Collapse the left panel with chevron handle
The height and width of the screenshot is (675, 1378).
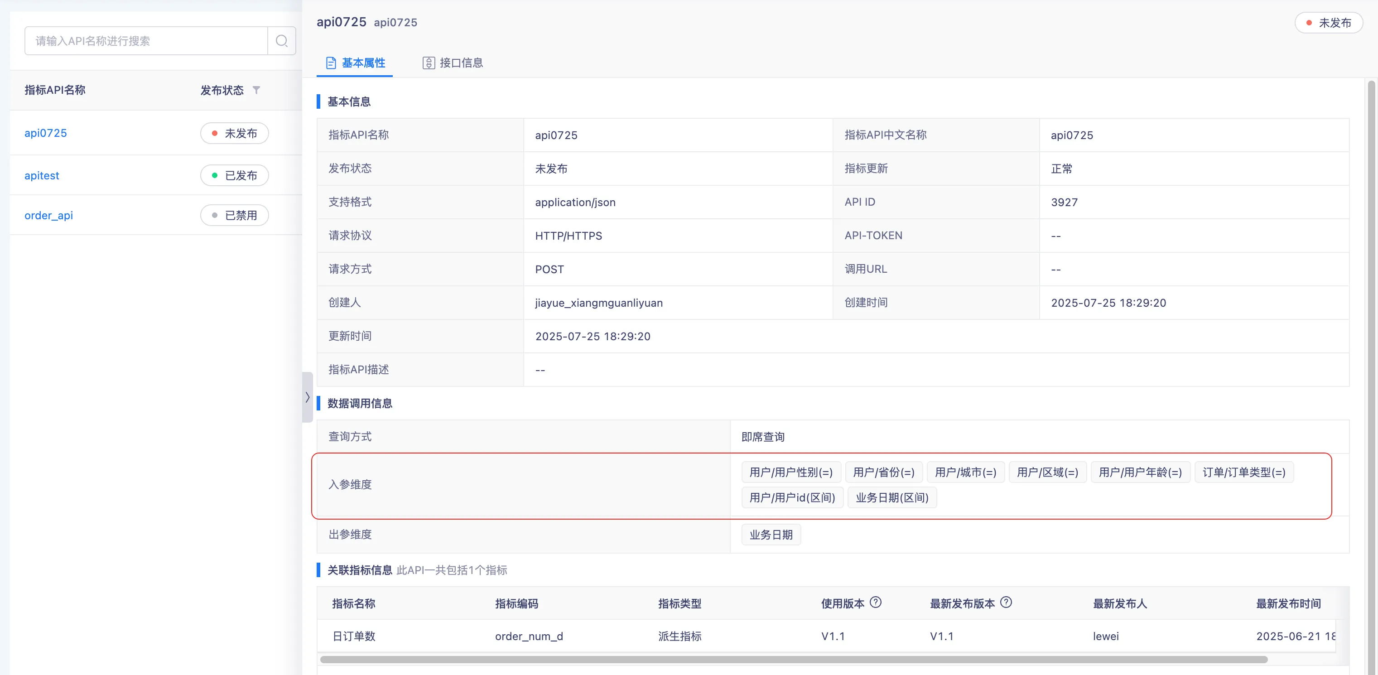pyautogui.click(x=307, y=397)
